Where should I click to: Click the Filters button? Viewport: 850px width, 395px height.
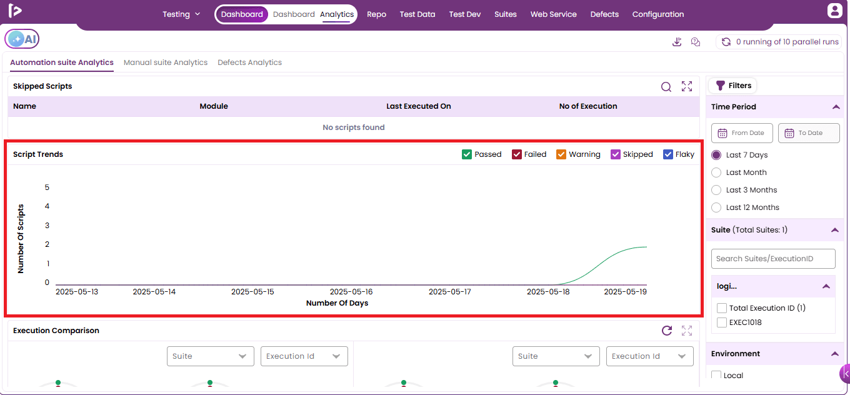(734, 86)
